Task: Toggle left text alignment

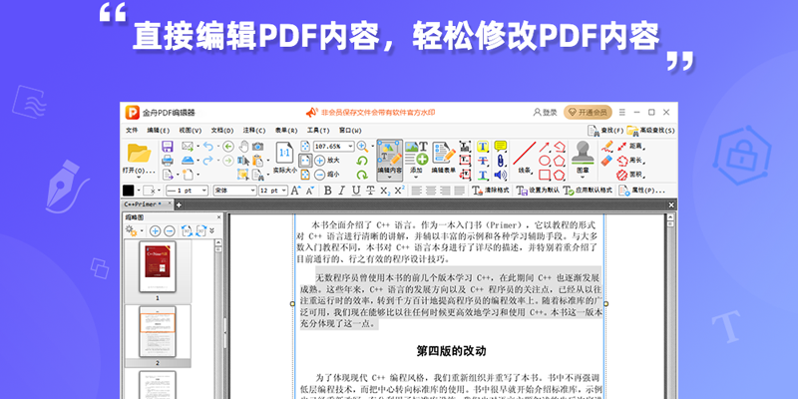Action: click(417, 191)
